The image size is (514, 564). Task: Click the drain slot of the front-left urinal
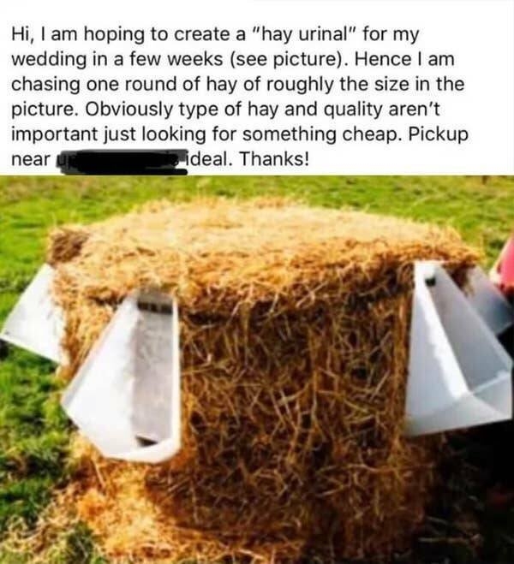click(154, 306)
